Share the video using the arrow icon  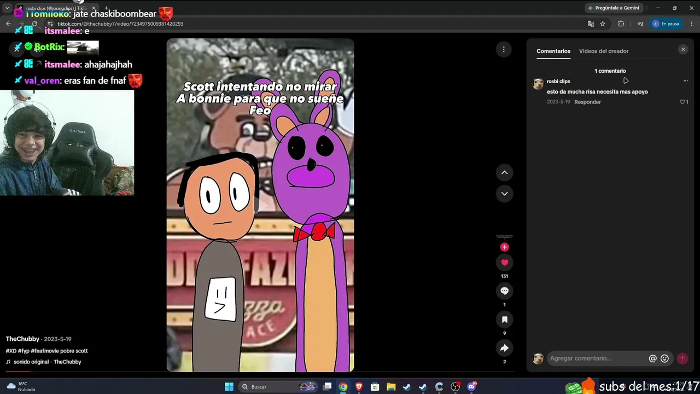point(504,348)
